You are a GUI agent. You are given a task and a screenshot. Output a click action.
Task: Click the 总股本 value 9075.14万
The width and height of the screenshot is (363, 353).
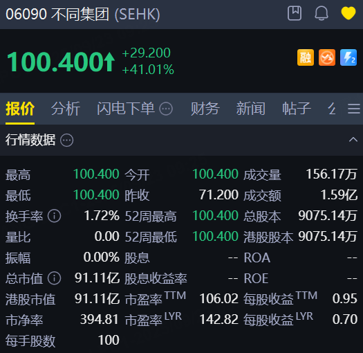click(328, 216)
